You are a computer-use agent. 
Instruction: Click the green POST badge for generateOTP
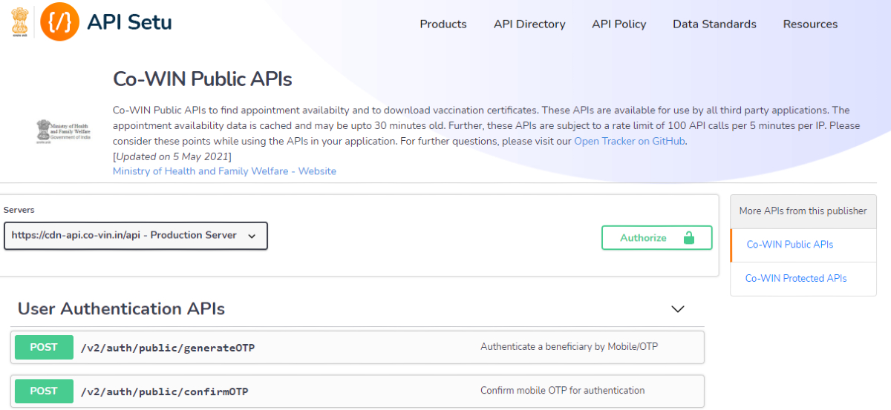point(44,347)
